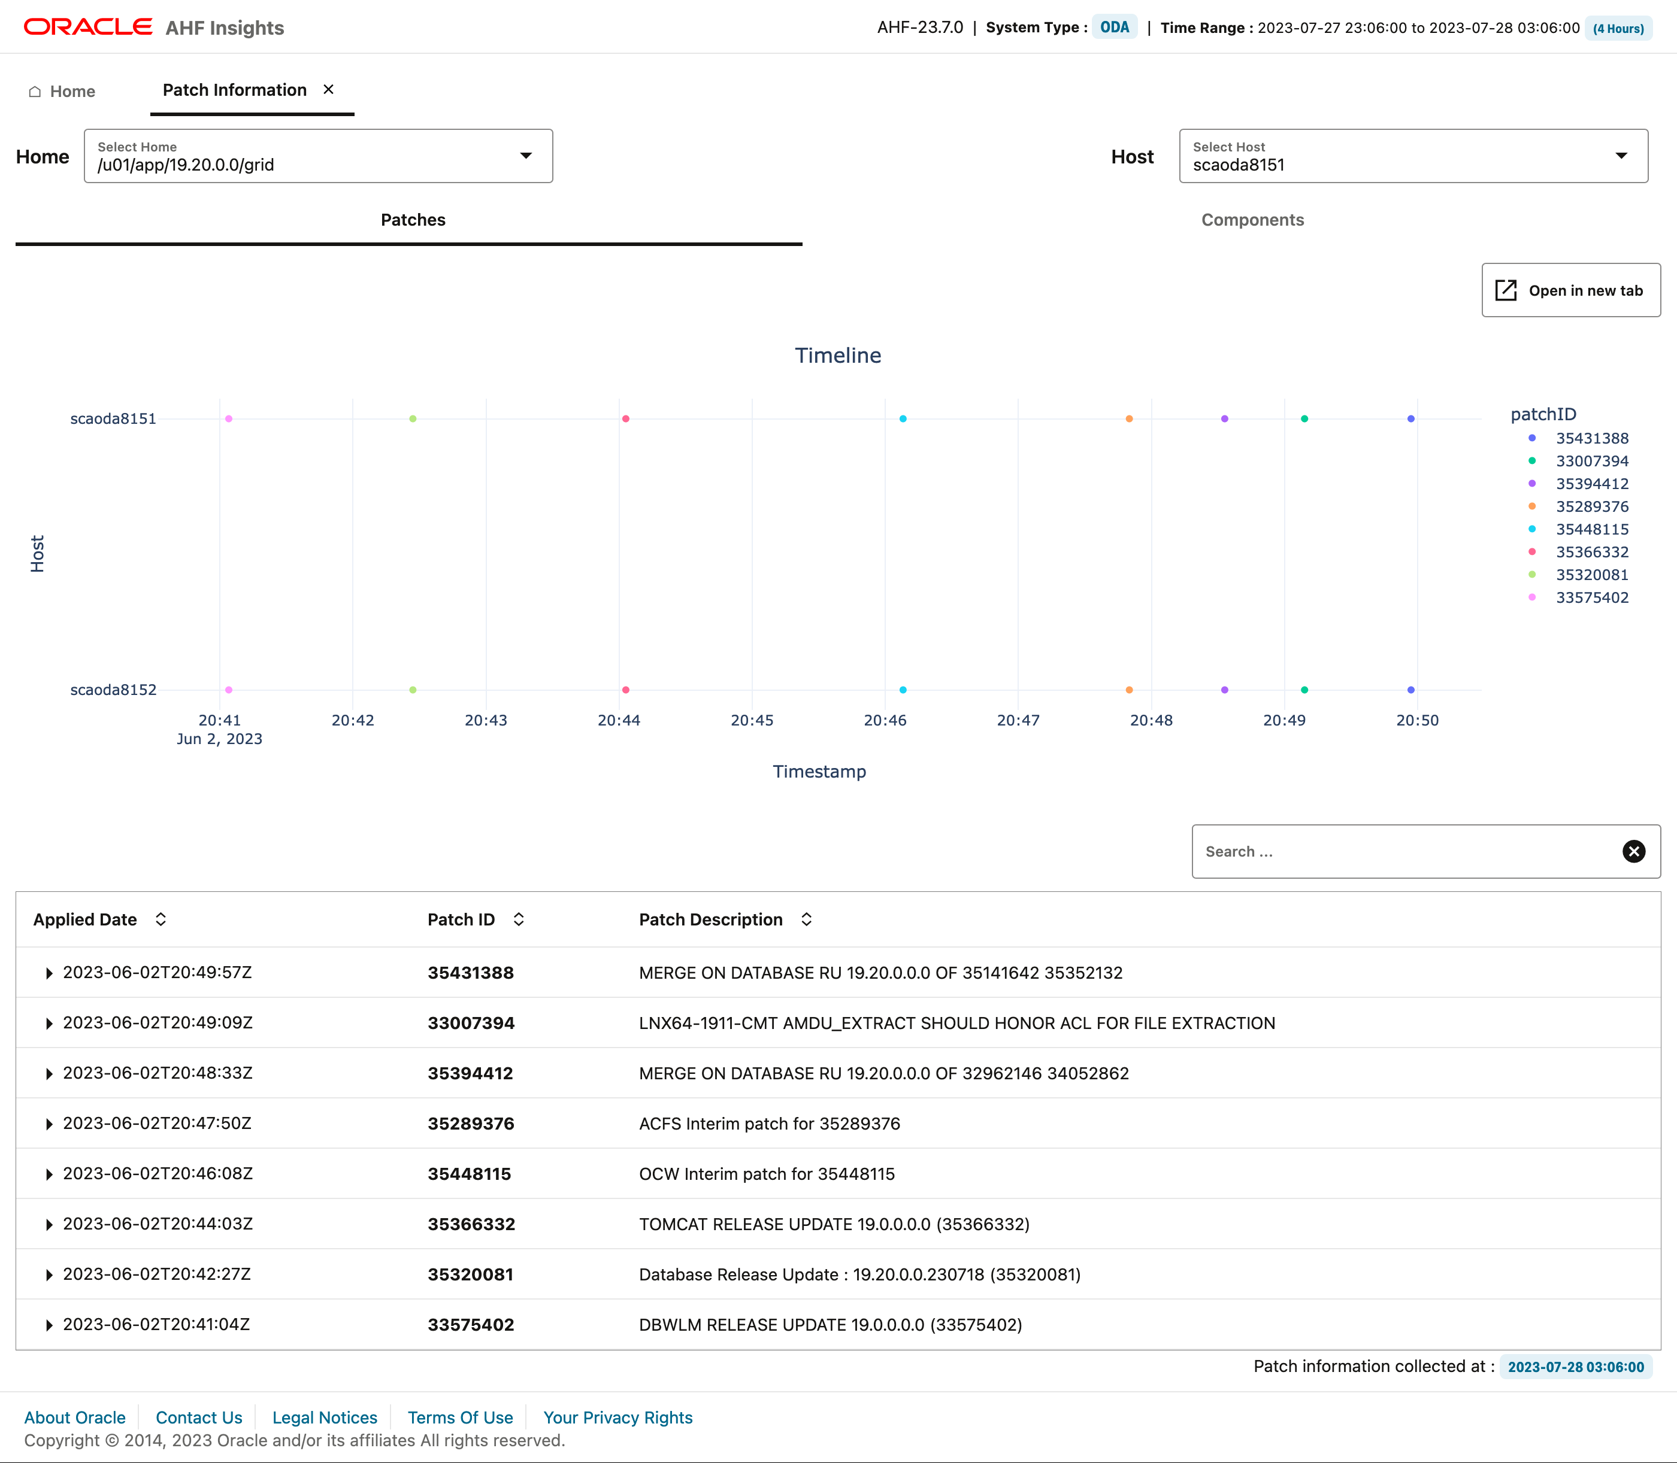Viewport: 1677px width, 1463px height.
Task: Switch to the Components sub-tab
Action: coord(1252,220)
